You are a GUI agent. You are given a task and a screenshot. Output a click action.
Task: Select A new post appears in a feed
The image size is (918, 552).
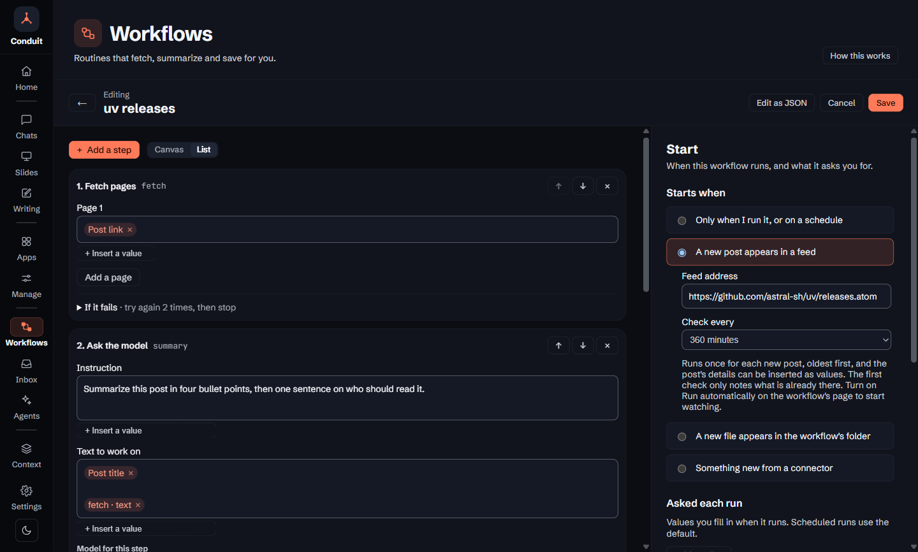[780, 252]
